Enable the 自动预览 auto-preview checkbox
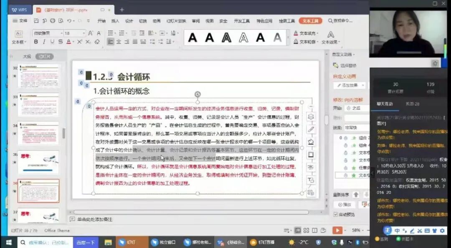 pyautogui.click(x=335, y=214)
